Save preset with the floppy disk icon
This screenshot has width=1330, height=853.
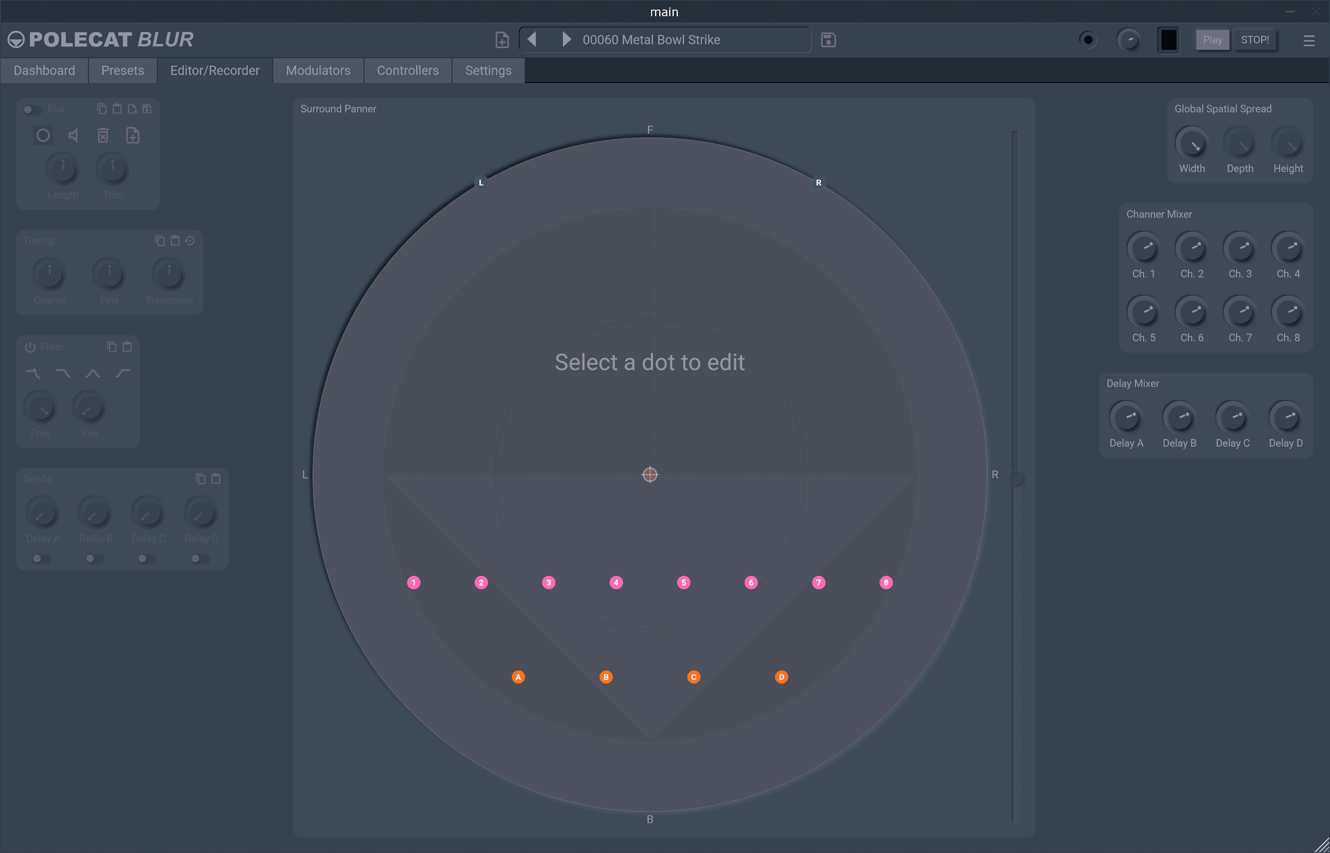click(x=829, y=40)
